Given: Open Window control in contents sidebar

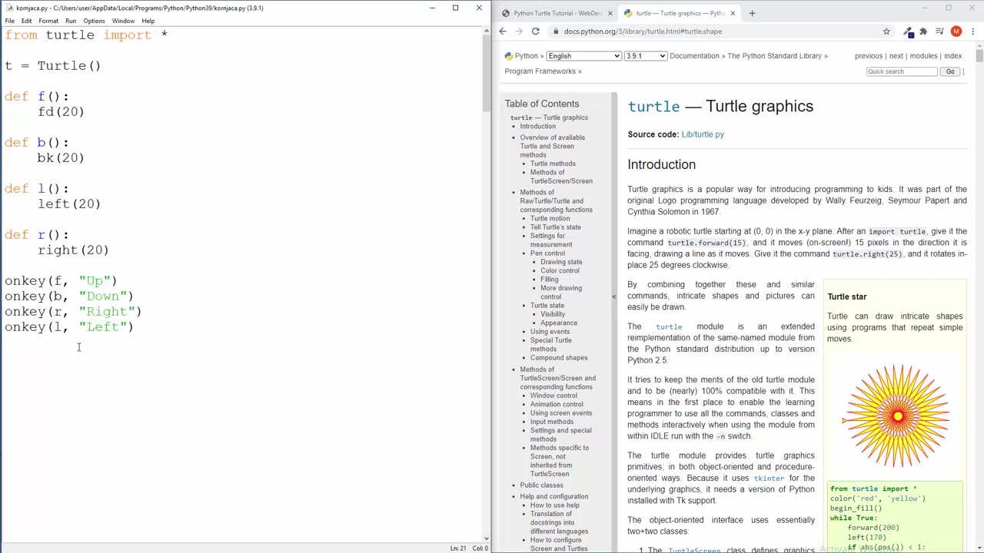Looking at the screenshot, I should [x=553, y=396].
